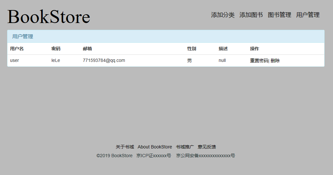Click the 京公网安备 record number text
This screenshot has width=333, height=175.
[205, 156]
